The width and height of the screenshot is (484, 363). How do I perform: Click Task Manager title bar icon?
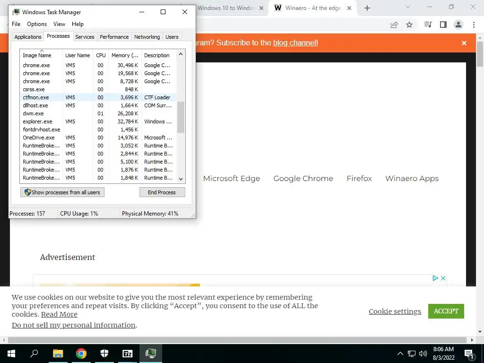tap(16, 12)
